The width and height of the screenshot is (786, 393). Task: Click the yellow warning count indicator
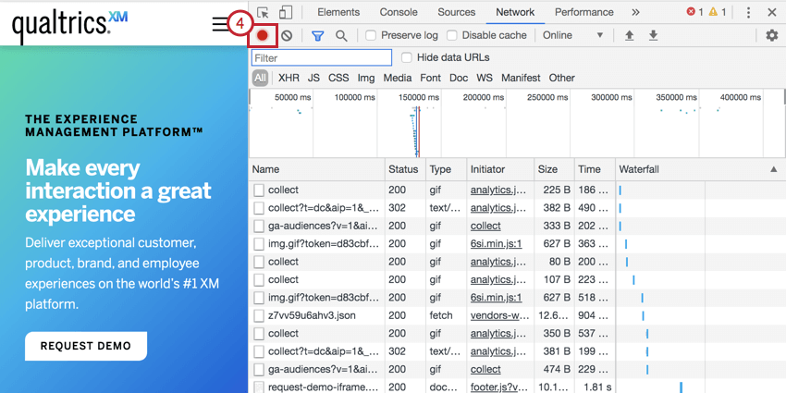click(718, 13)
